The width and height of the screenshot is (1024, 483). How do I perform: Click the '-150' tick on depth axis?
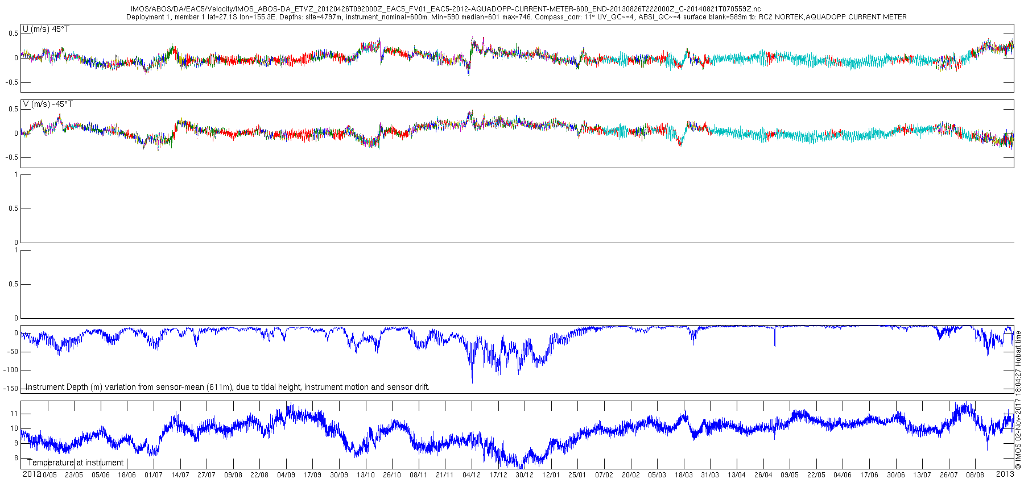click(x=11, y=389)
